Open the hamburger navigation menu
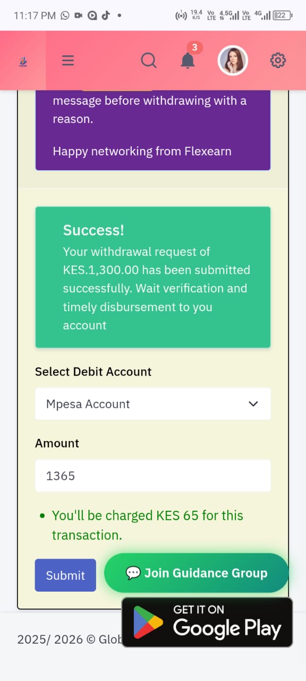 click(67, 60)
